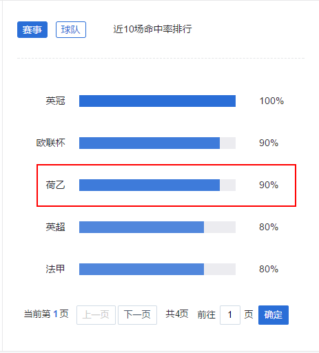Screen dimensions: 319x353
Task: Click the 确定 button
Action: click(274, 315)
